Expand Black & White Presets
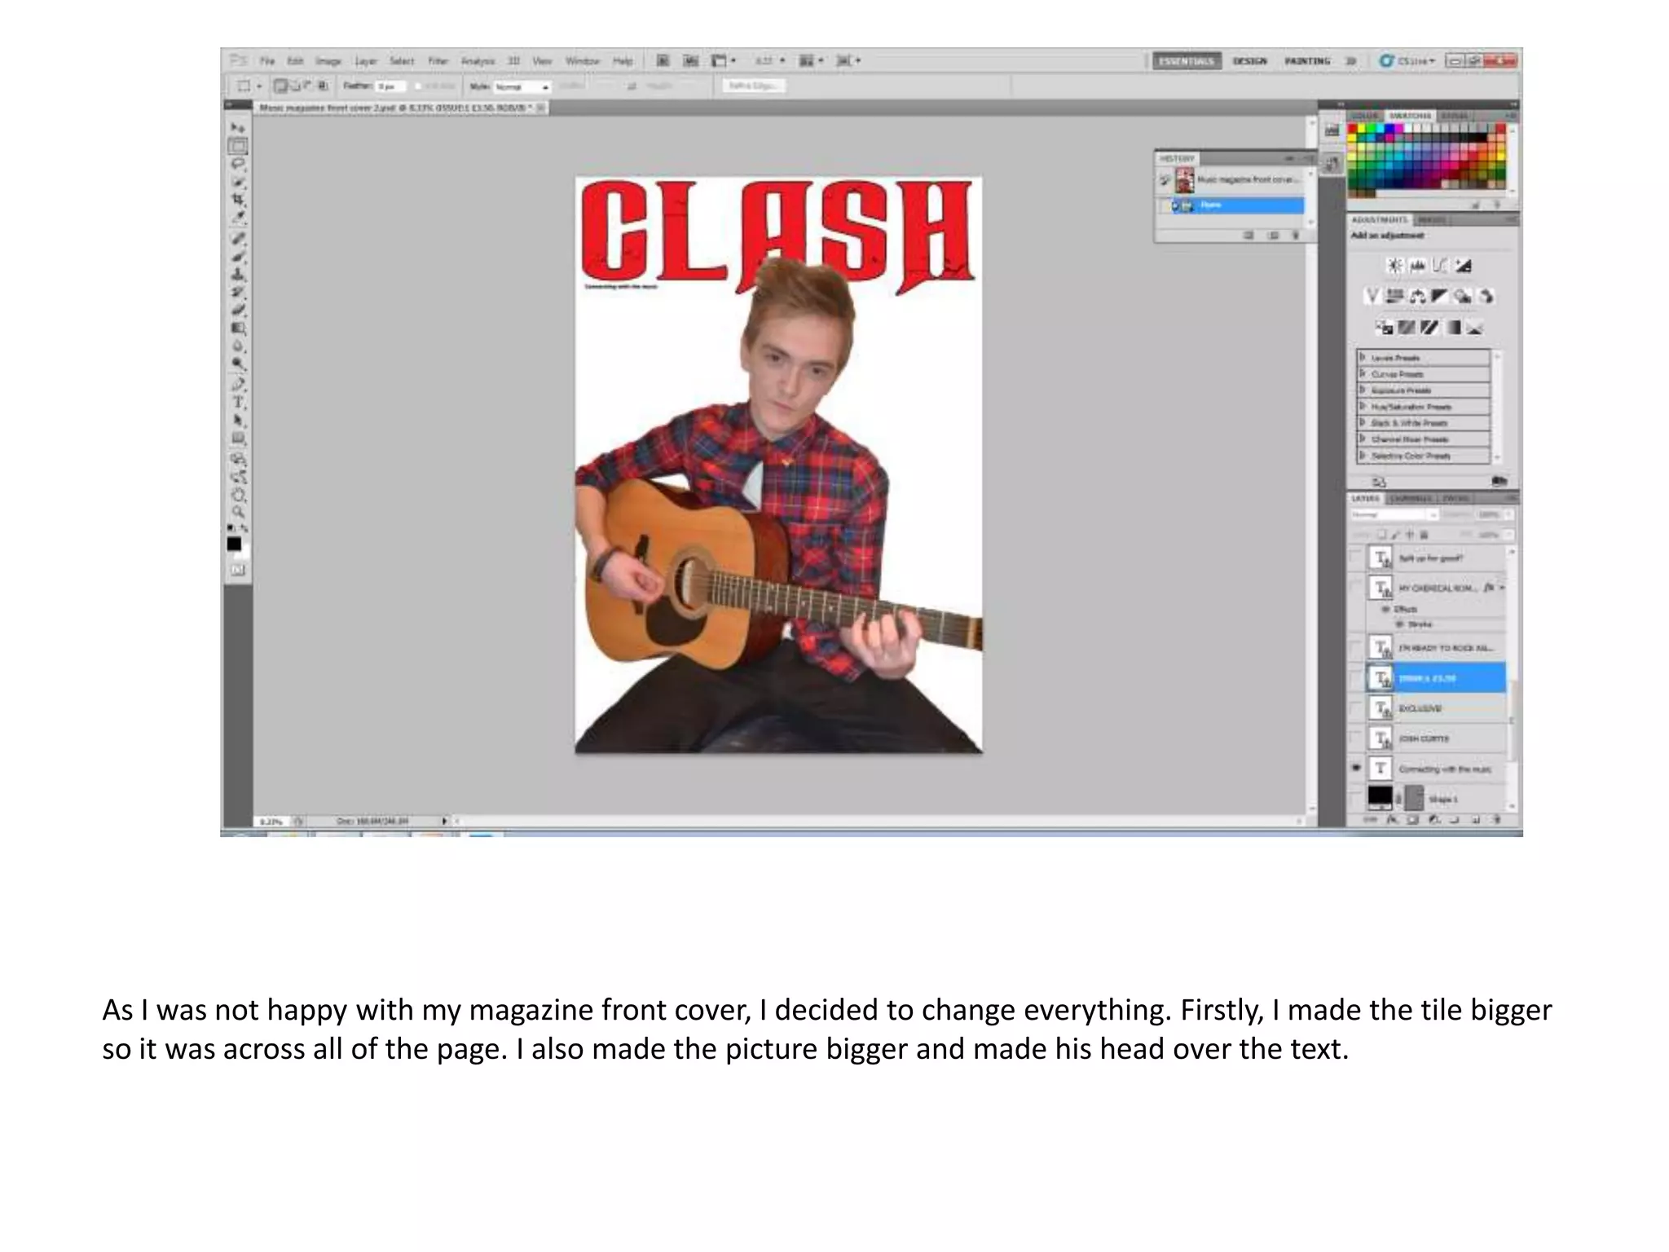The image size is (1669, 1252). 1362,423
